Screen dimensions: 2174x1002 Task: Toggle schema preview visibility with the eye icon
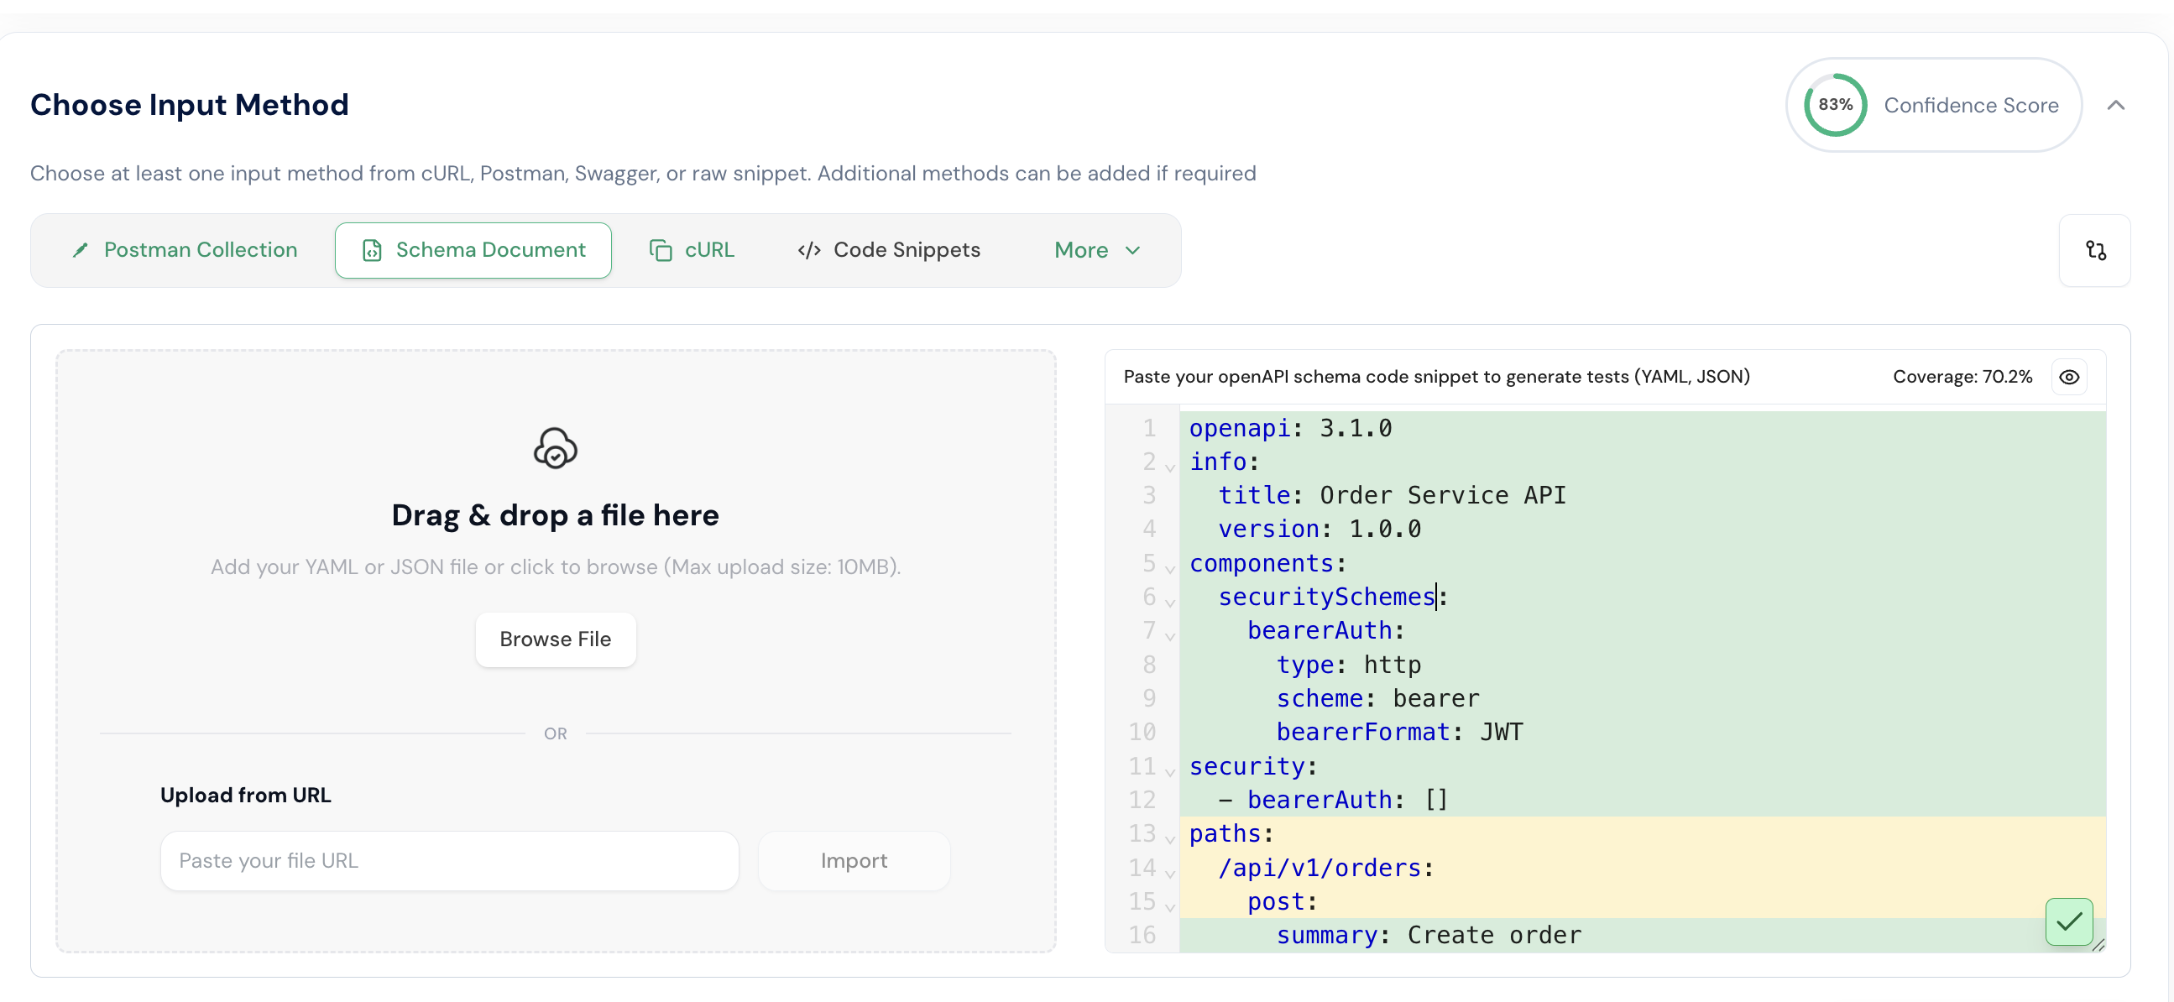coord(2069,377)
